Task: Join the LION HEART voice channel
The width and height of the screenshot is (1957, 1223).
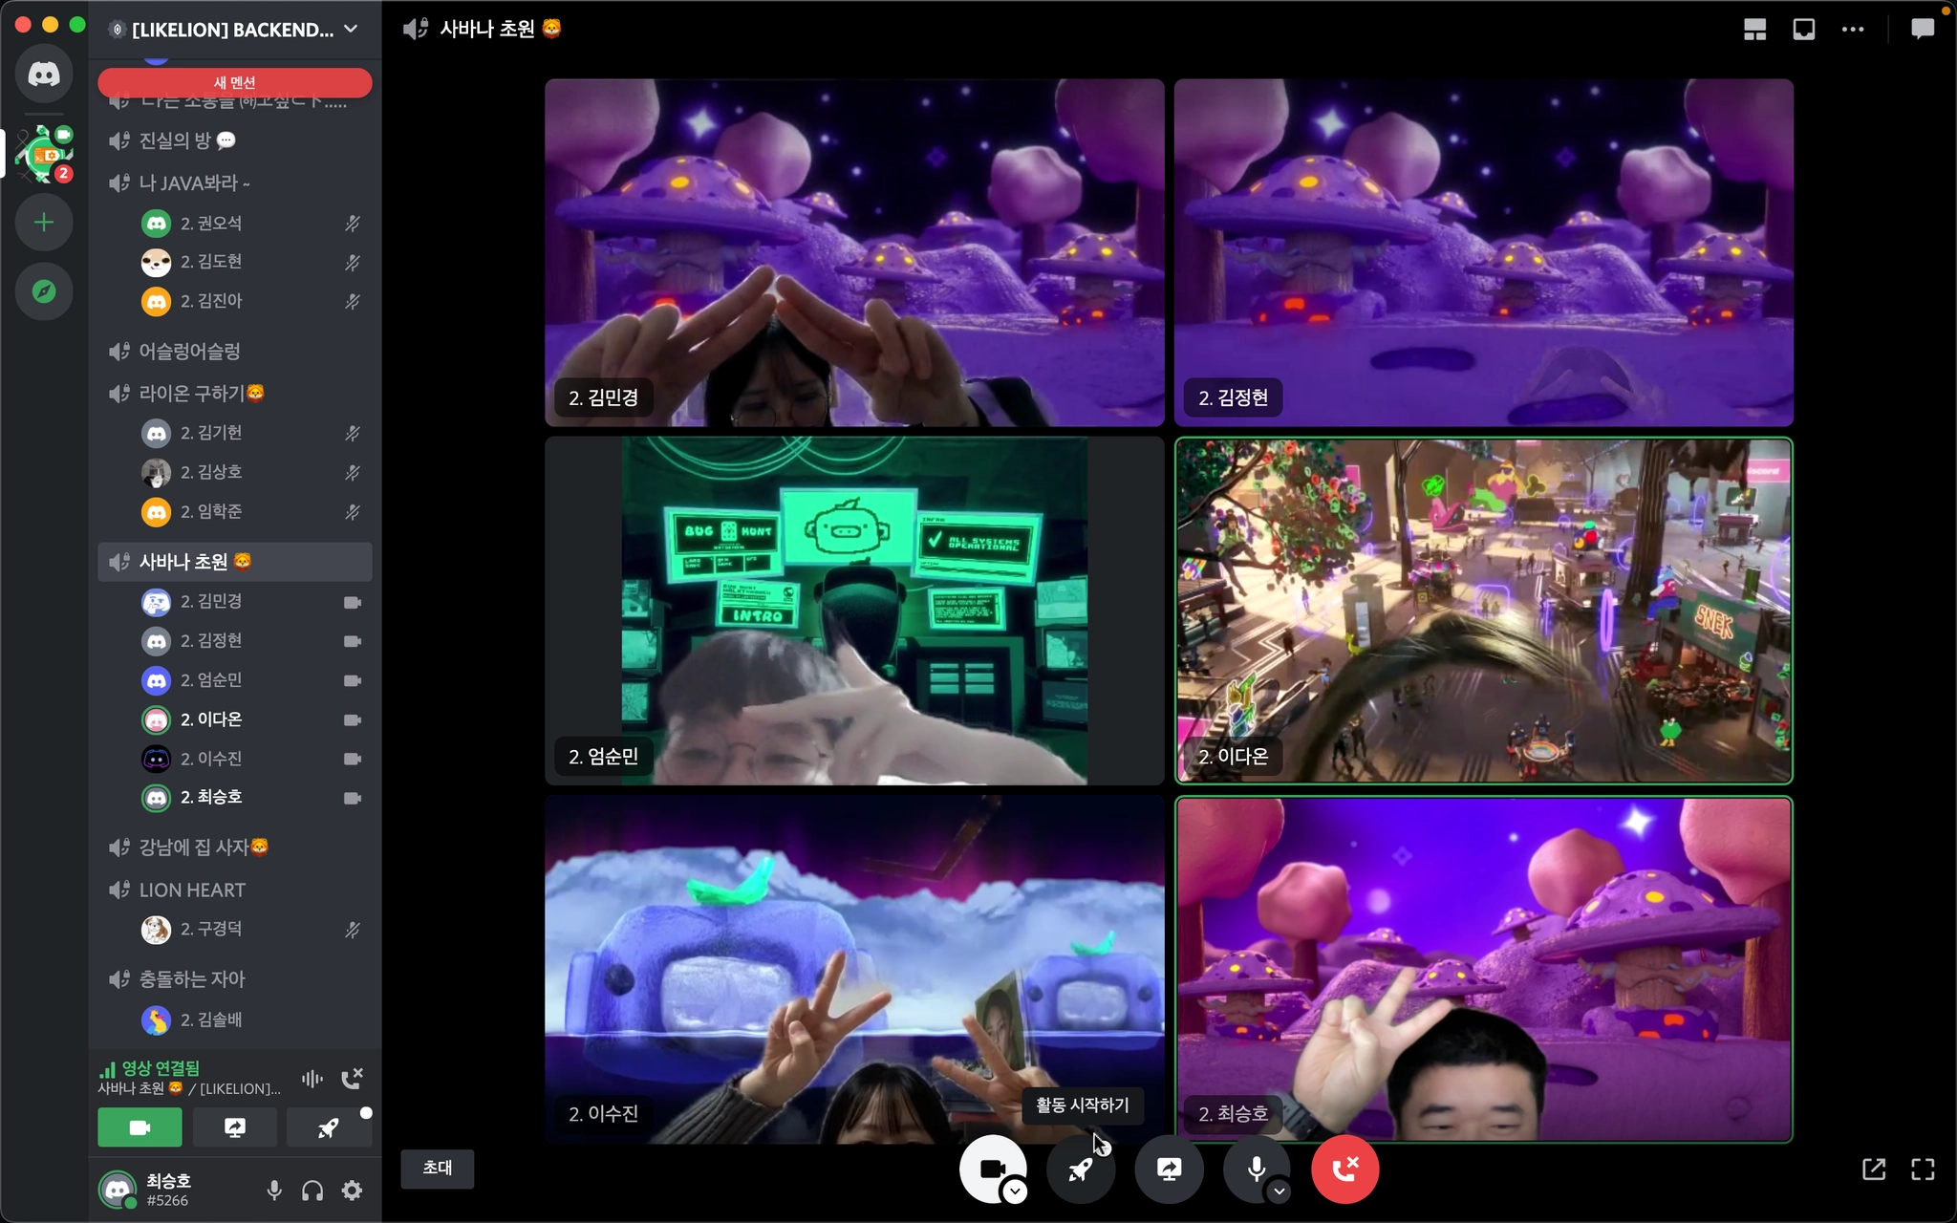Action: pyautogui.click(x=192, y=890)
